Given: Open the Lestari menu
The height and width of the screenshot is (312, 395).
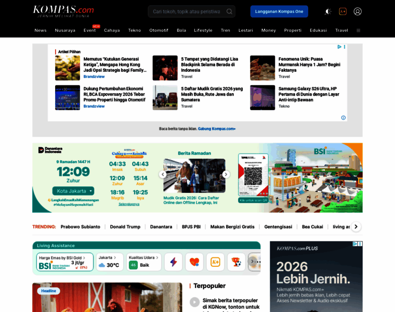Looking at the screenshot, I should [246, 30].
